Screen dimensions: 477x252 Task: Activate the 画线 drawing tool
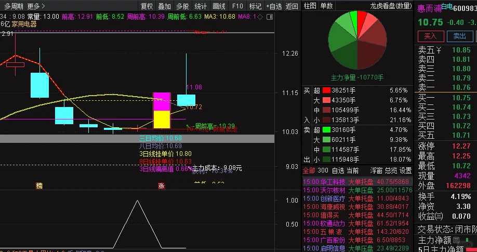pyautogui.click(x=219, y=6)
